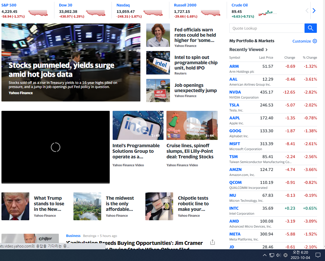The width and height of the screenshot is (325, 261).
Task: Open the NVDA ticker symbol
Action: coord(235,92)
